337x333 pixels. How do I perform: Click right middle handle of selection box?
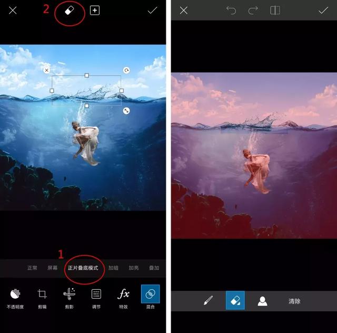[122, 91]
